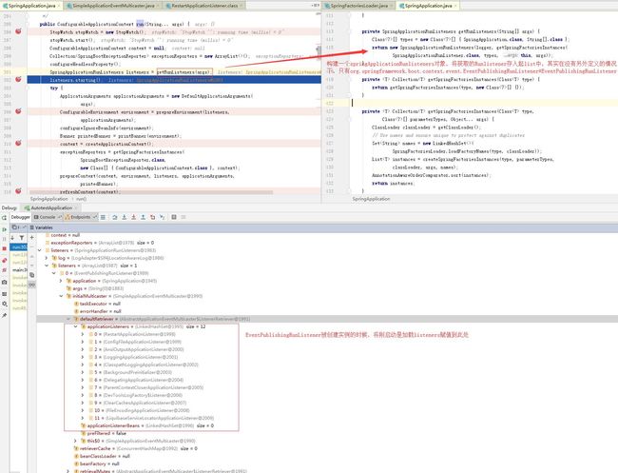
Task: Switch to SpringFactoriesLoader.java tab
Action: [358, 6]
